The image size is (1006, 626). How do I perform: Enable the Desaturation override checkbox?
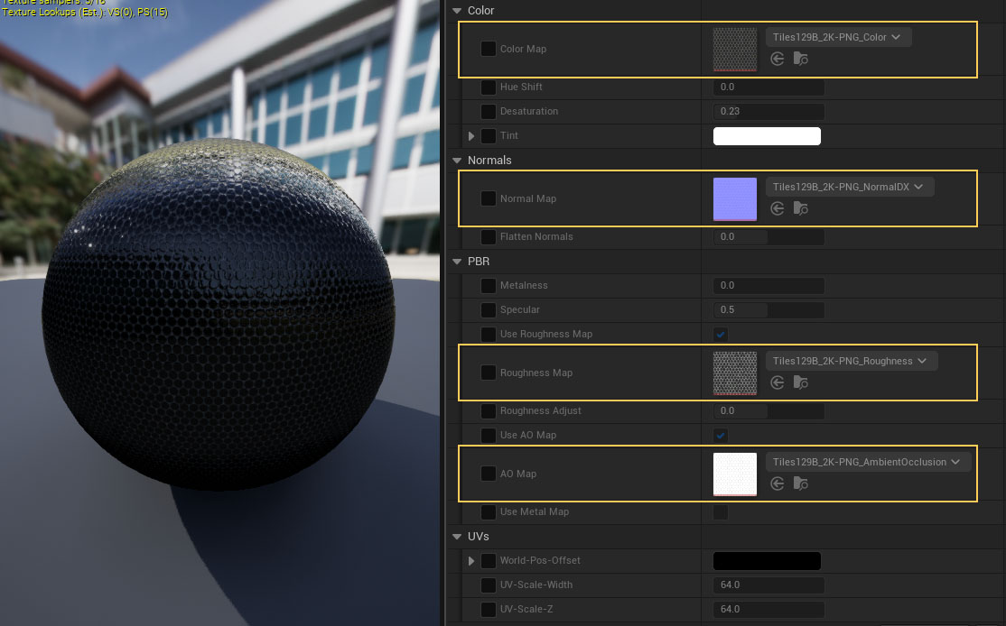pos(489,112)
